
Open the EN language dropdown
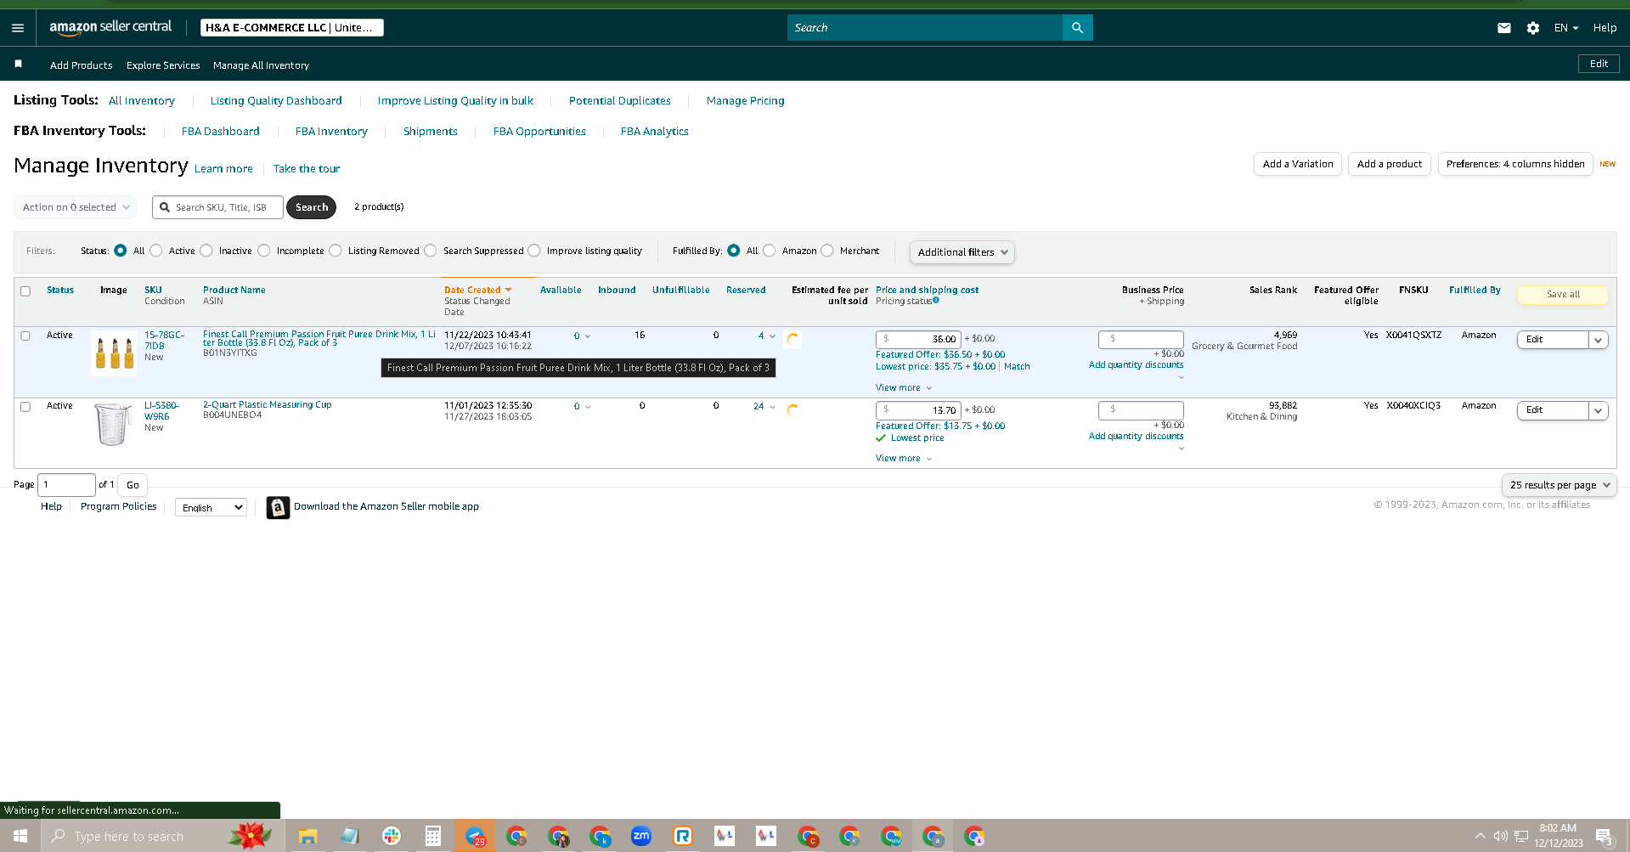1566,28
